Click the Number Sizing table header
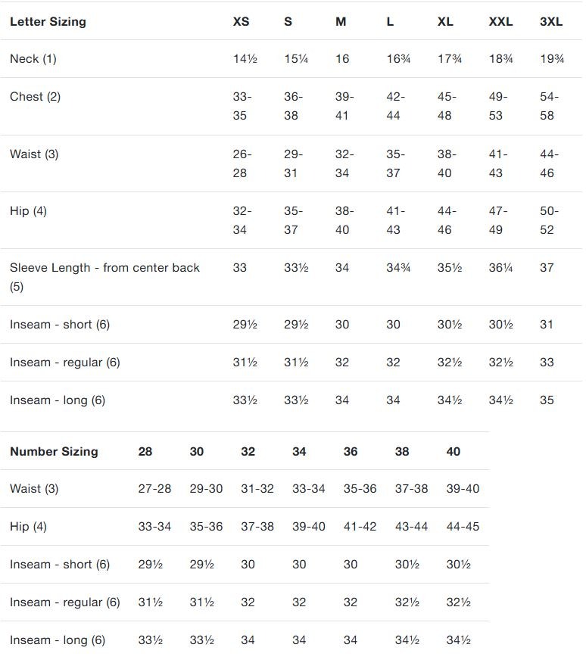Viewport: 586px width, 663px height. pyautogui.click(x=54, y=452)
